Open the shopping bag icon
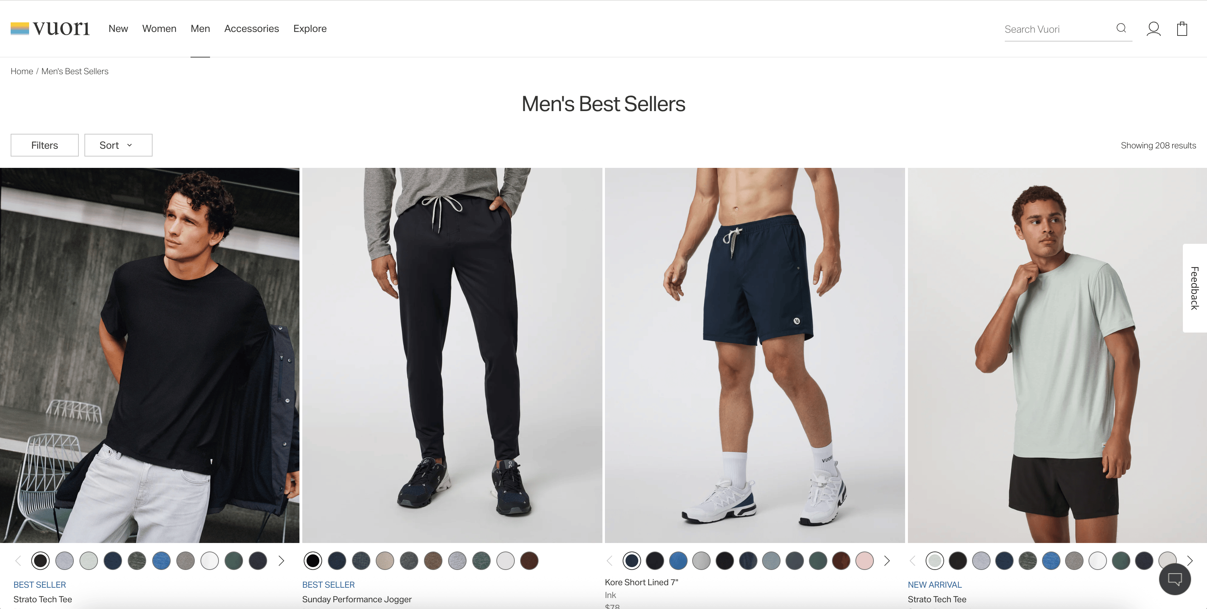The height and width of the screenshot is (609, 1207). pos(1182,29)
